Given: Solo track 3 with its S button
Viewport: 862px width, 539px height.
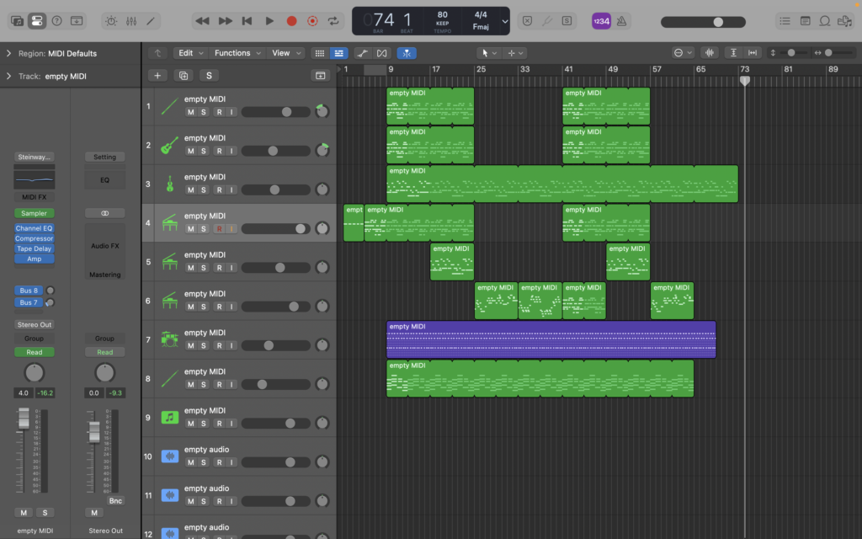Looking at the screenshot, I should [203, 189].
